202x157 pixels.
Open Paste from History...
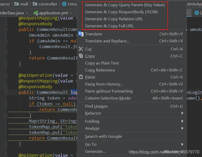tap(132, 84)
